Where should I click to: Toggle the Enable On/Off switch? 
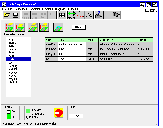(9, 114)
